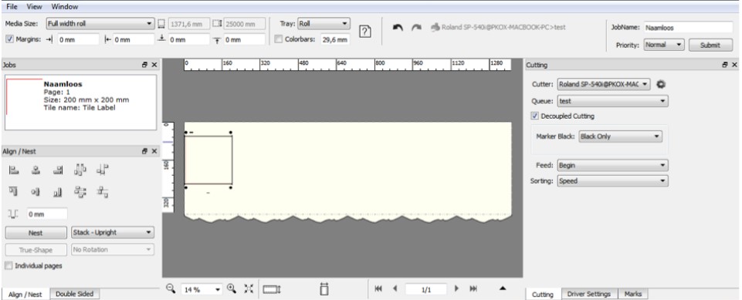Click the zoom out magnifier

pos(171,288)
